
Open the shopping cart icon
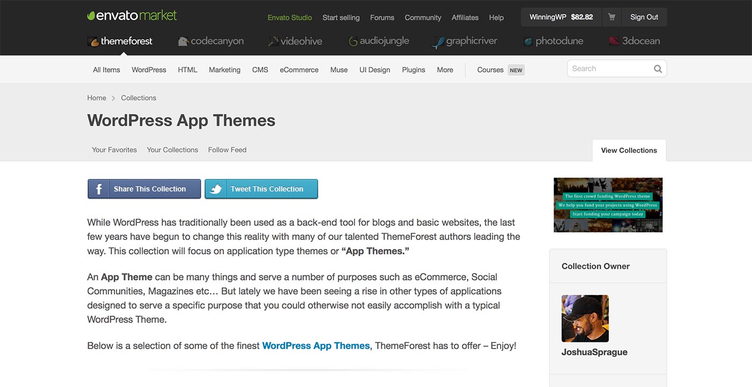[611, 17]
